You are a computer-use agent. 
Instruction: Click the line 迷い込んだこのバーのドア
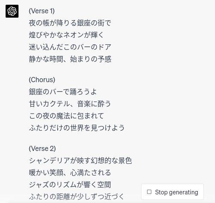point(70,47)
